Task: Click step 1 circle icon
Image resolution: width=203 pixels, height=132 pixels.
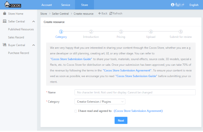Action: (x=61, y=32)
